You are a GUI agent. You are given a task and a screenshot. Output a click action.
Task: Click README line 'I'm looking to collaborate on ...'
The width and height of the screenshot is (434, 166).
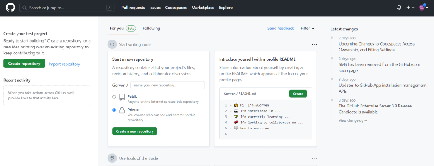[x=269, y=123]
